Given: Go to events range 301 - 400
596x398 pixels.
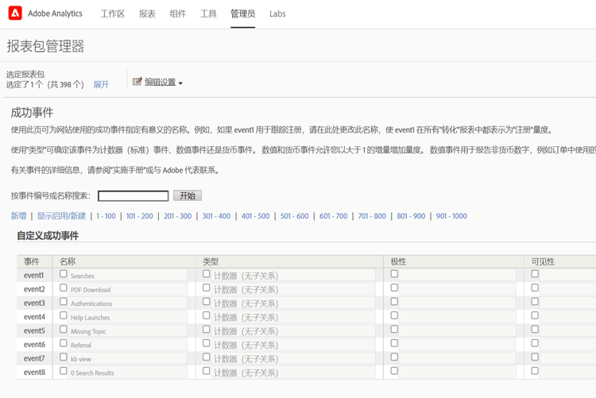Looking at the screenshot, I should (216, 216).
